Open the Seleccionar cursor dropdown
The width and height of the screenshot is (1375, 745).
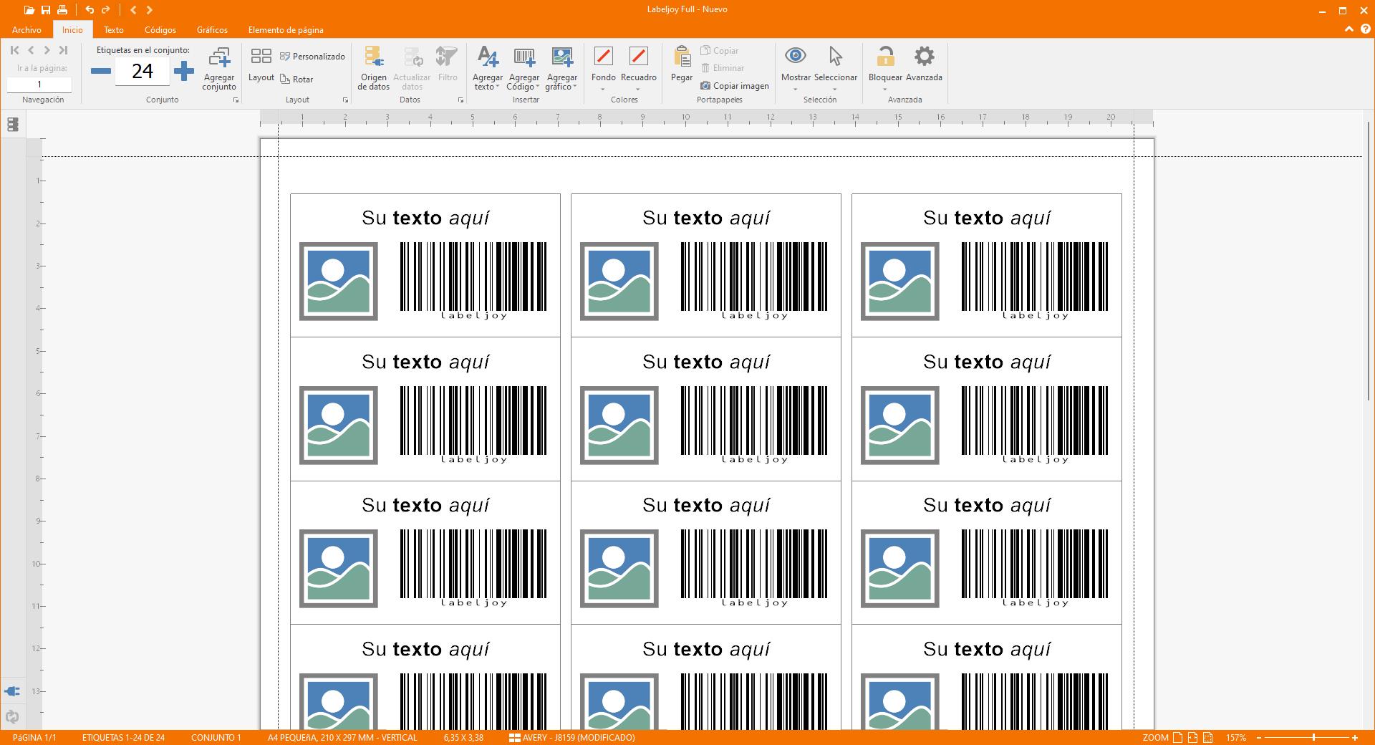pos(836,69)
